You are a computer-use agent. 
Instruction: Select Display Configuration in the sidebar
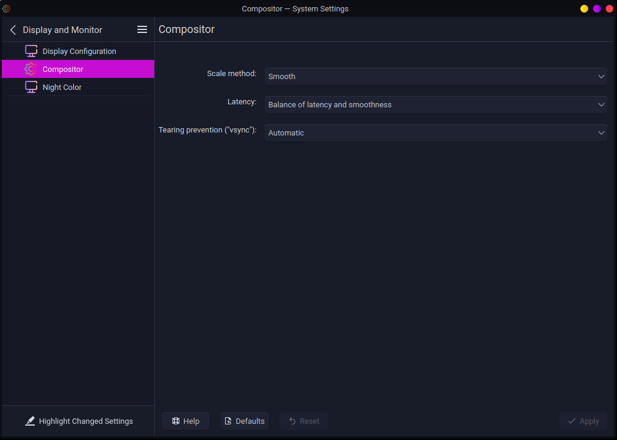[79, 52]
